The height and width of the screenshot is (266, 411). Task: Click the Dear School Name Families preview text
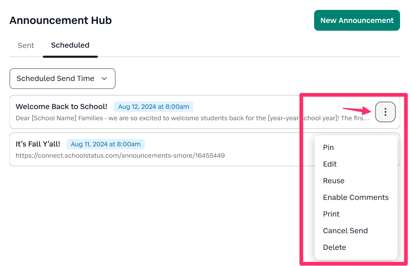(x=156, y=118)
